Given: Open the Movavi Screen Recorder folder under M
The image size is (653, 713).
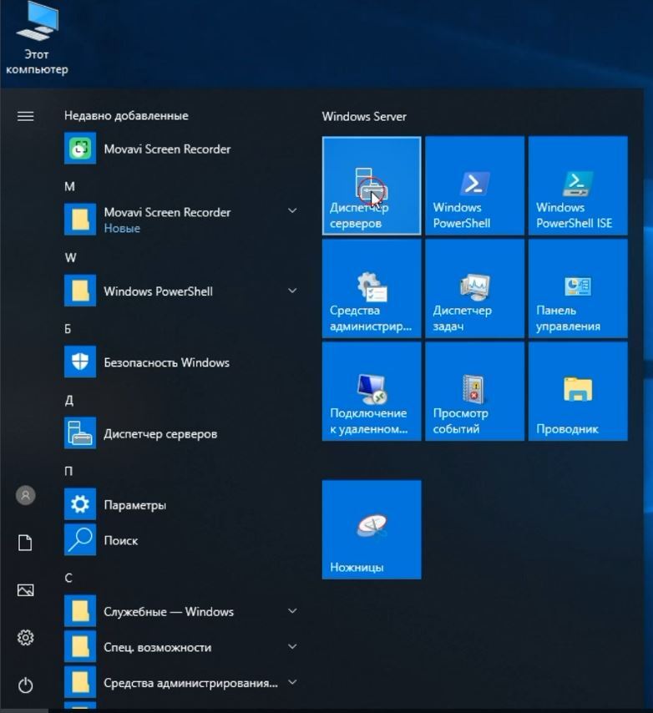Looking at the screenshot, I should tap(182, 220).
